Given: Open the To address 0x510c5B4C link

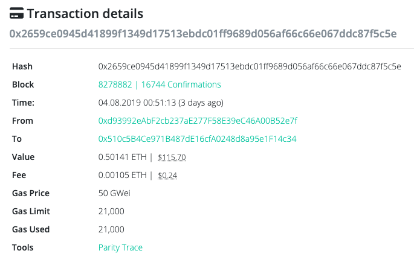Looking at the screenshot, I should (197, 139).
